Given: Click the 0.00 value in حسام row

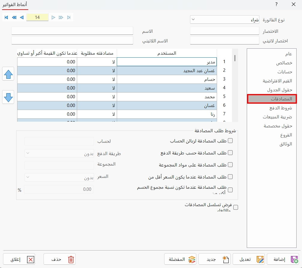Looking at the screenshot, I should click(47, 79).
